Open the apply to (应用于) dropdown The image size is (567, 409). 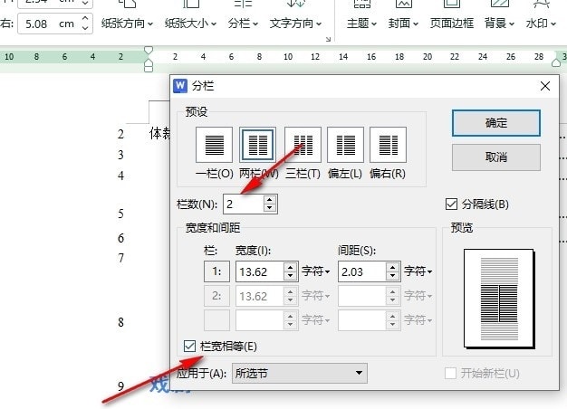click(299, 372)
